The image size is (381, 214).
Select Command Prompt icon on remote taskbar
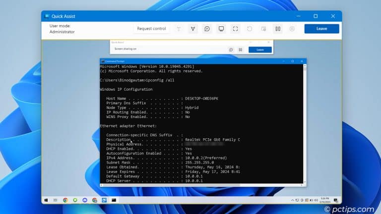pyautogui.click(x=114, y=200)
